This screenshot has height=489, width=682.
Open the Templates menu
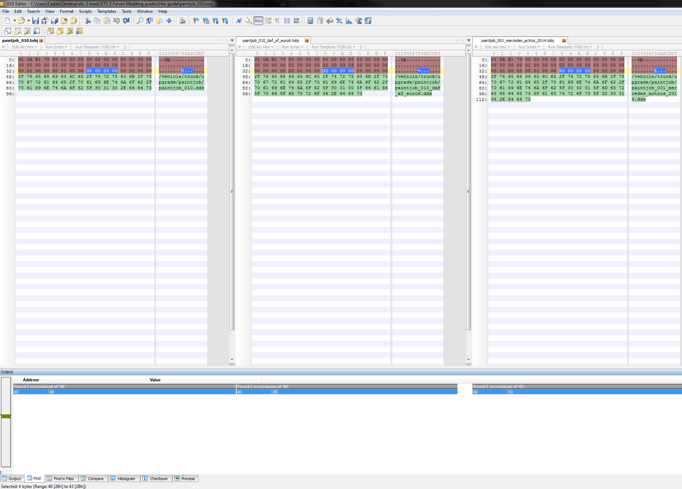(x=107, y=11)
